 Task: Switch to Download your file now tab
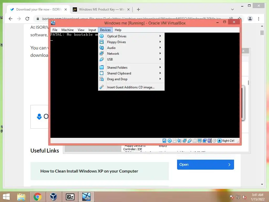click(39, 9)
